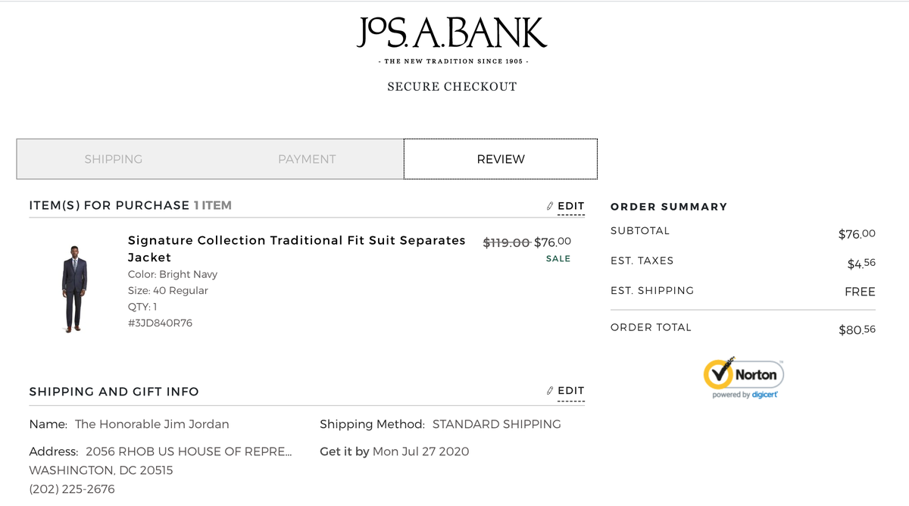Viewport: 909px width, 506px height.
Task: Click 'The New Tradition Since 1905' tagline
Action: point(452,61)
